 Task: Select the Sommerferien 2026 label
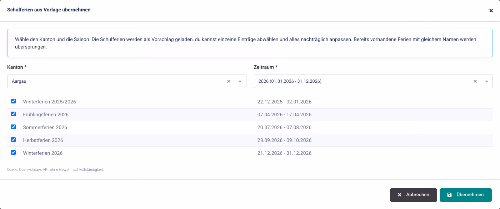pos(45,128)
